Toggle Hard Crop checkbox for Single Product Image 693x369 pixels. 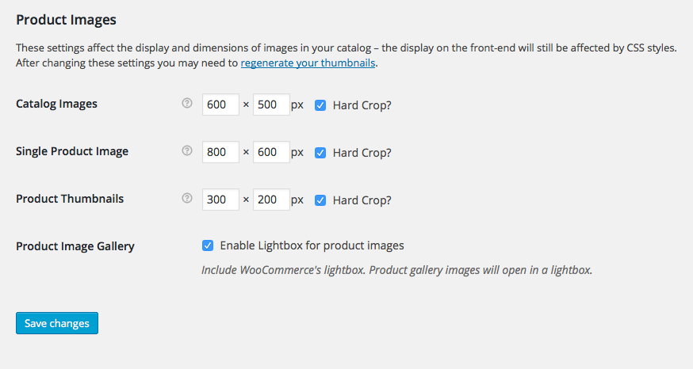(320, 153)
